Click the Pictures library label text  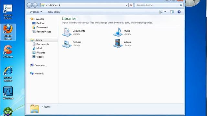[77, 42]
